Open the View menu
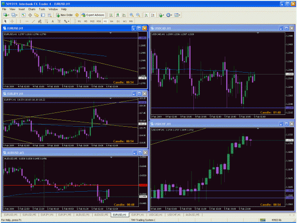 point(12,9)
